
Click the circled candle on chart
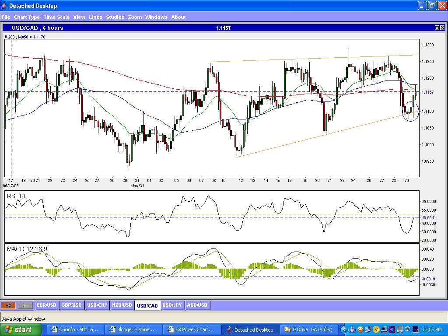tap(409, 111)
